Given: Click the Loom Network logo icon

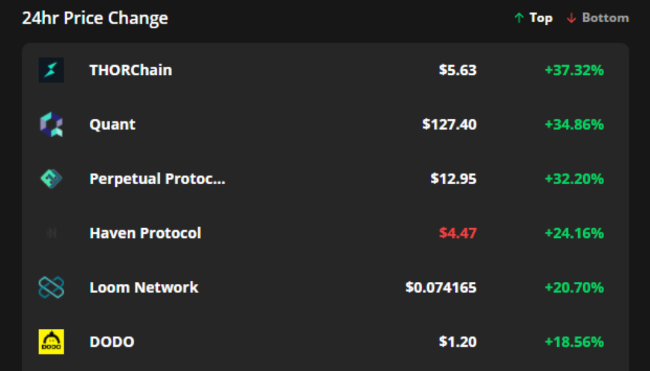Looking at the screenshot, I should click(x=51, y=288).
